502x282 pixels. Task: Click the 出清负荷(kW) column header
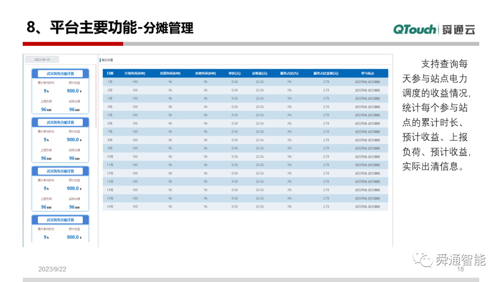pos(170,73)
